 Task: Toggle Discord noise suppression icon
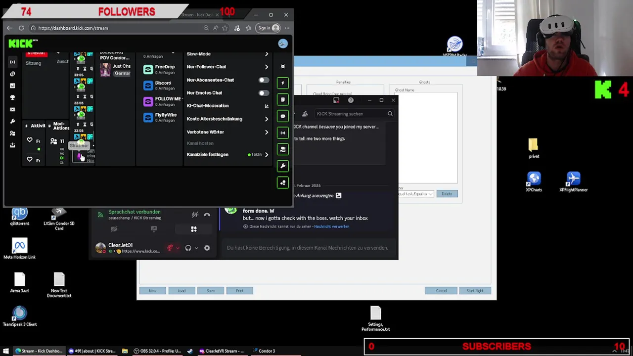coord(195,215)
